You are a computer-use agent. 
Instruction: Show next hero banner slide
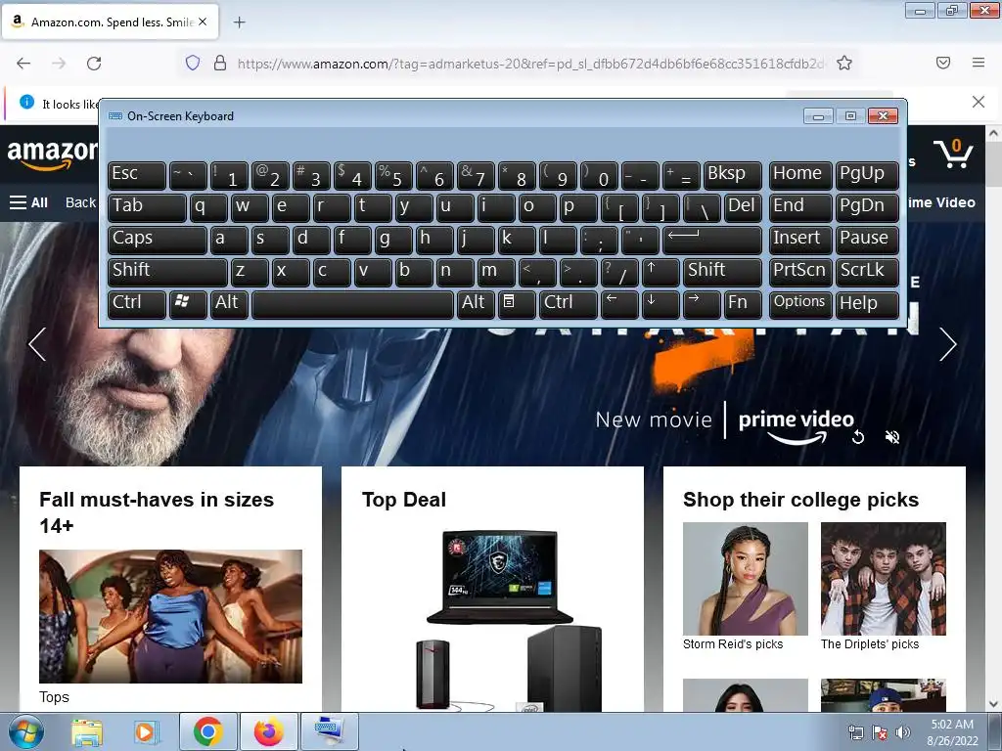point(947,344)
